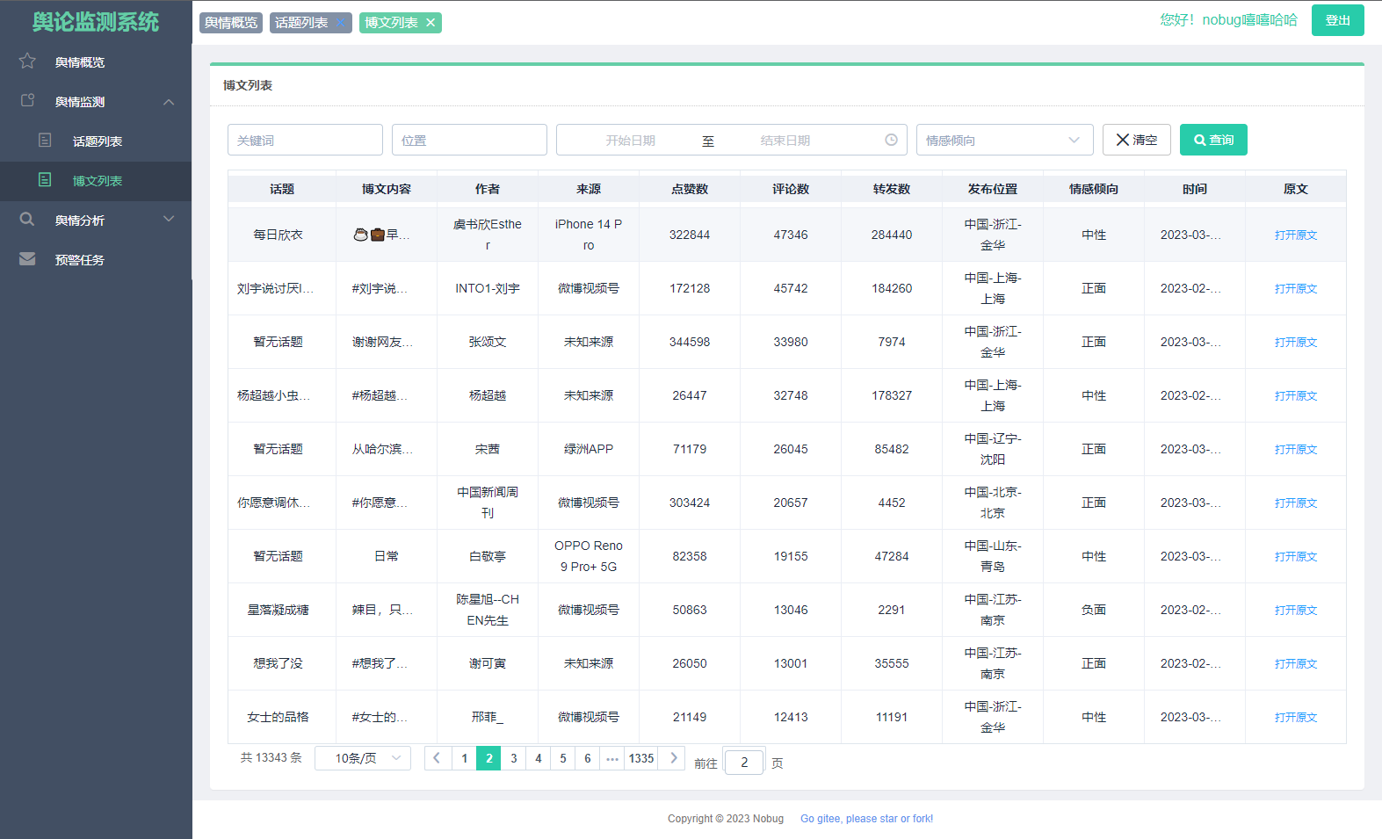The width and height of the screenshot is (1382, 839).
Task: Open original post for 张颂文 row
Action: 1296,342
